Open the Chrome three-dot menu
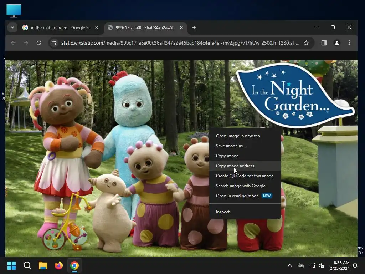365x274 pixels. pyautogui.click(x=349, y=43)
